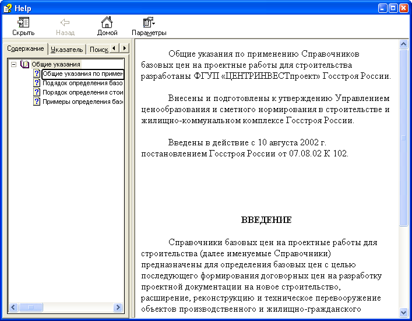
Task: Click question-mark icon of Примеры определения topic
Action: tap(37, 102)
